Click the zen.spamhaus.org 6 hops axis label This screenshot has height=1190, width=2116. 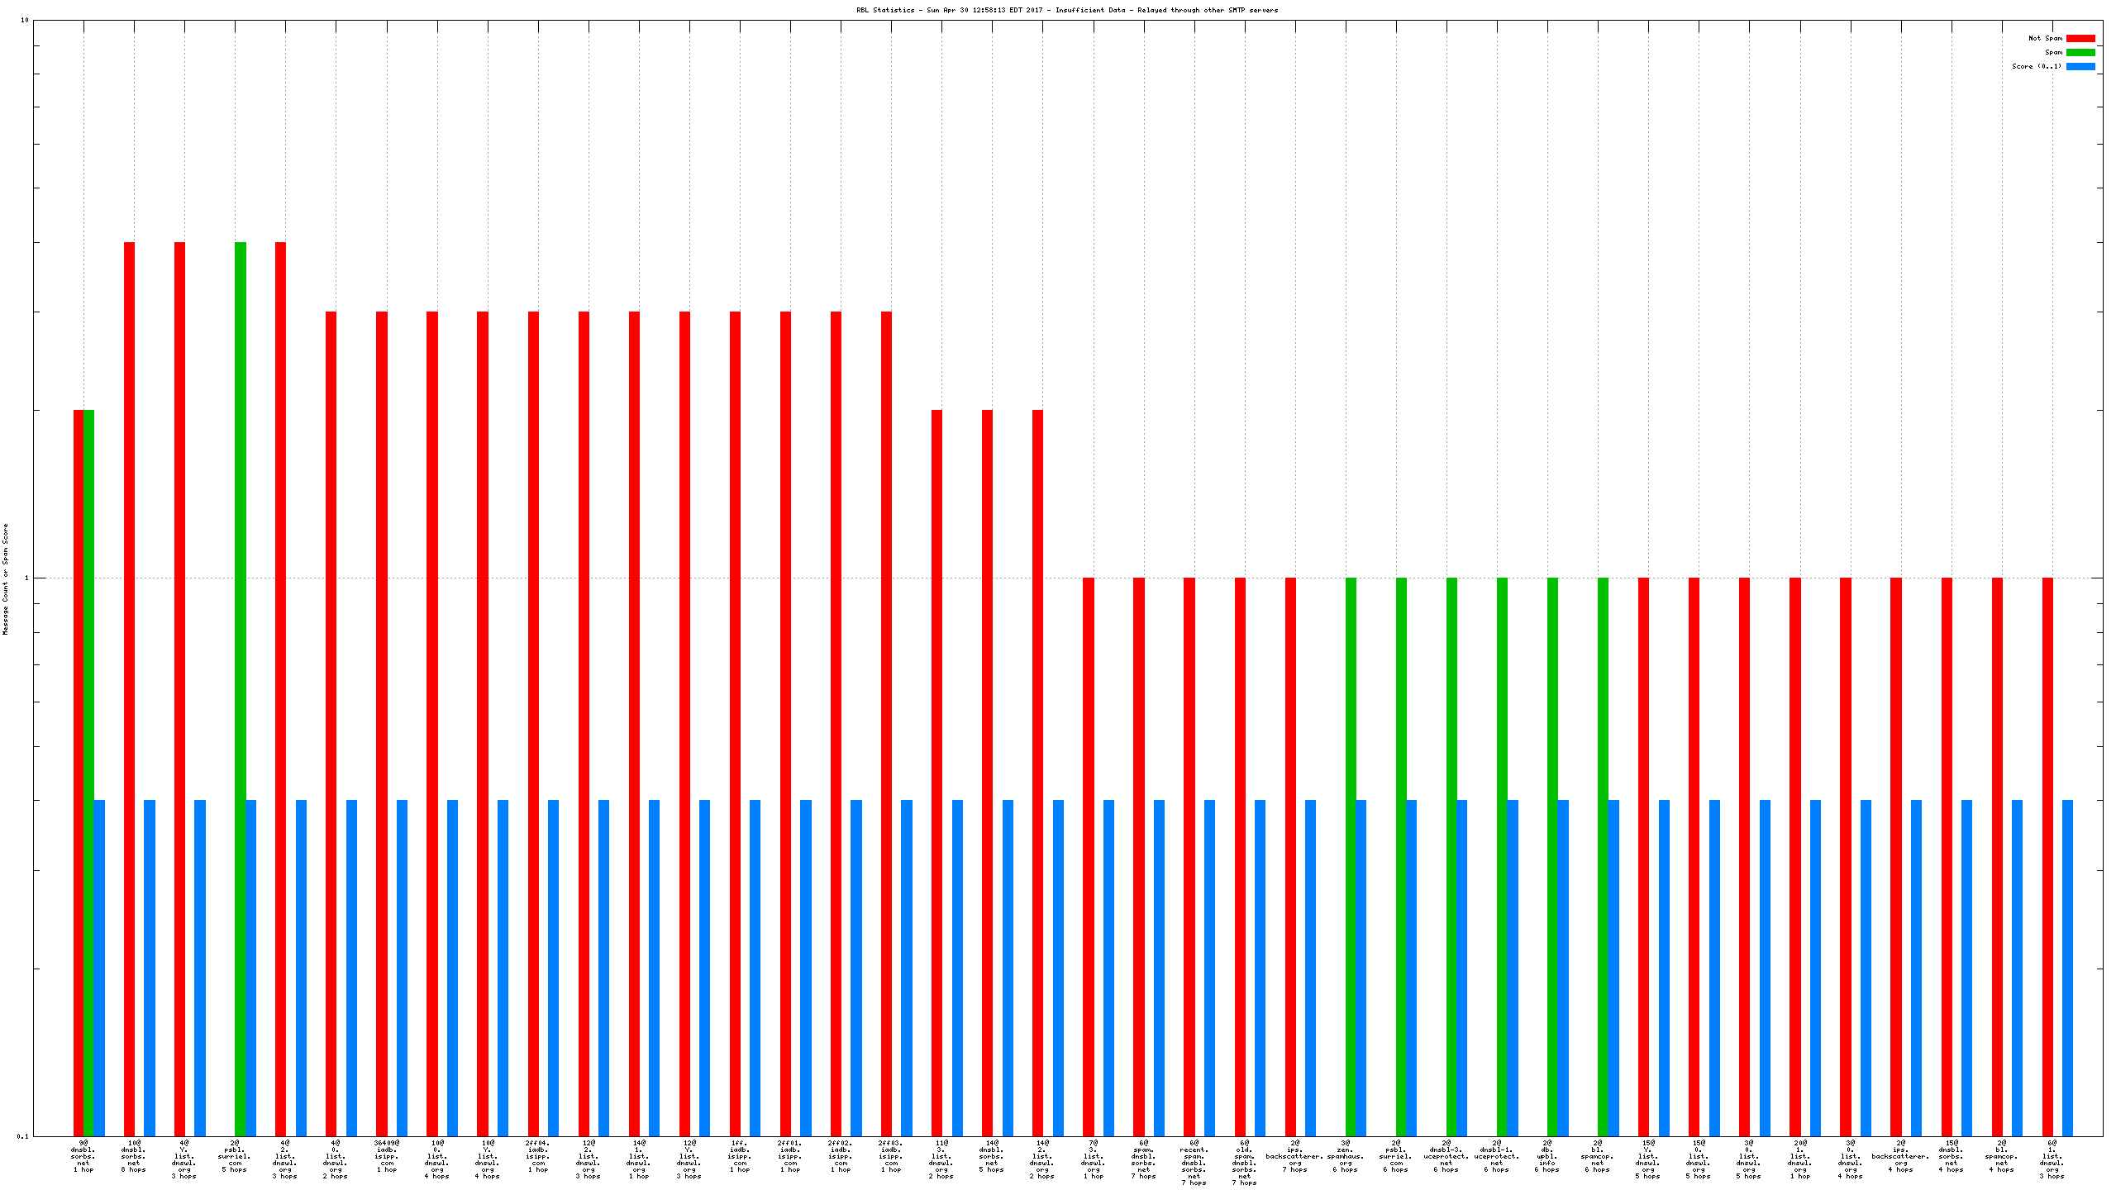point(1345,1156)
